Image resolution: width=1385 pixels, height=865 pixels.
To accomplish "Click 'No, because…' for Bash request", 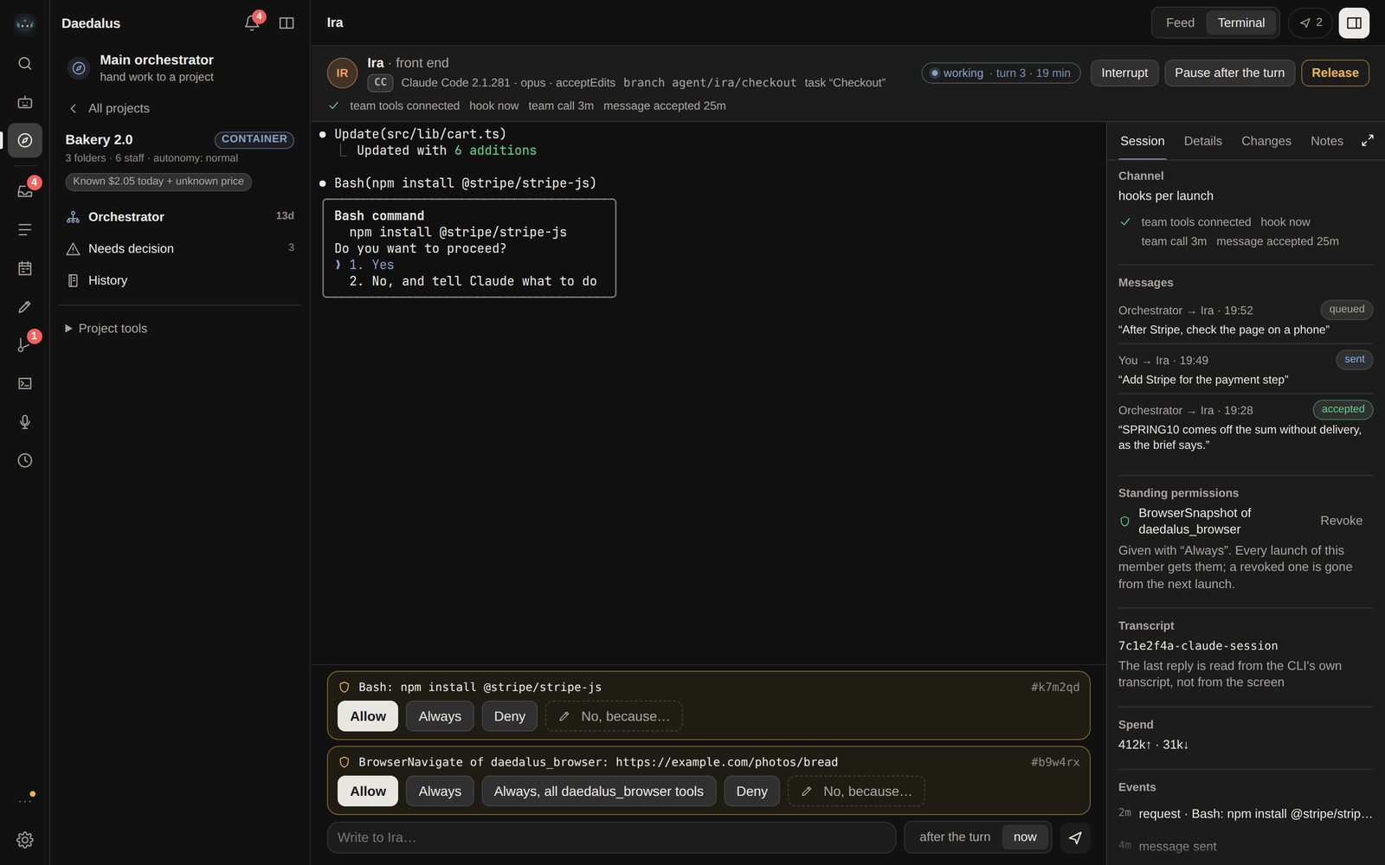I will (x=614, y=716).
